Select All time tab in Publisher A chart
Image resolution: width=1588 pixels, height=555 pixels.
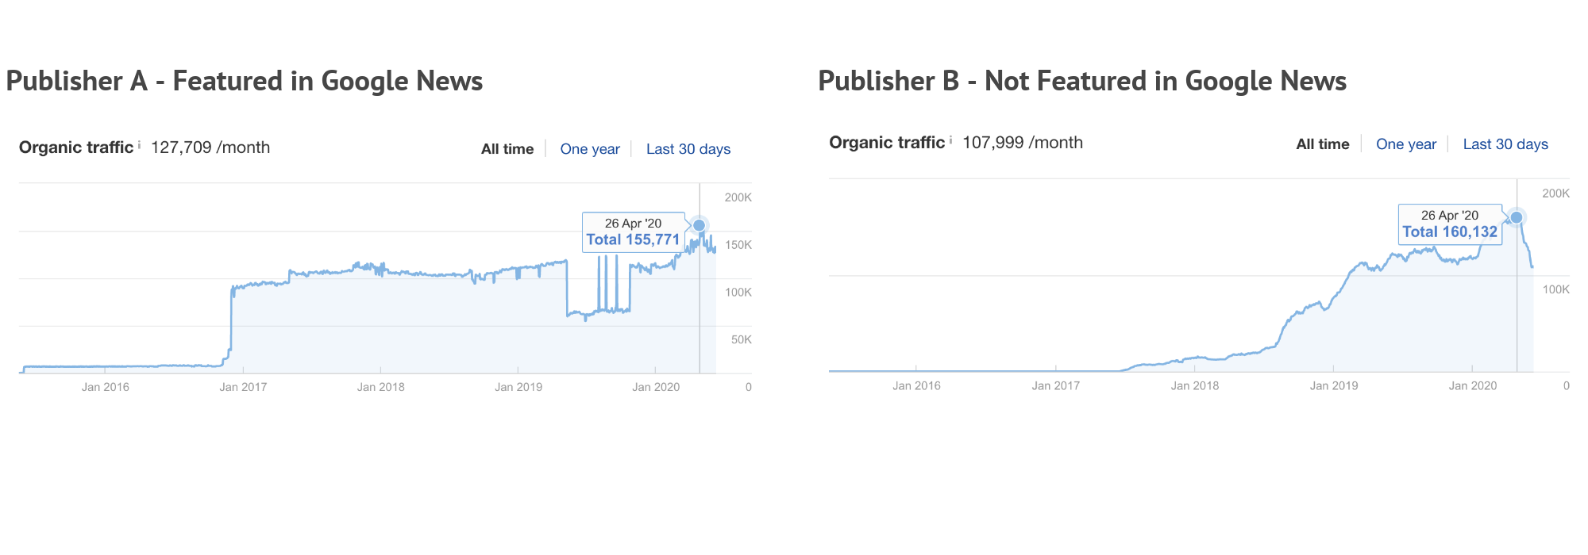tap(507, 149)
